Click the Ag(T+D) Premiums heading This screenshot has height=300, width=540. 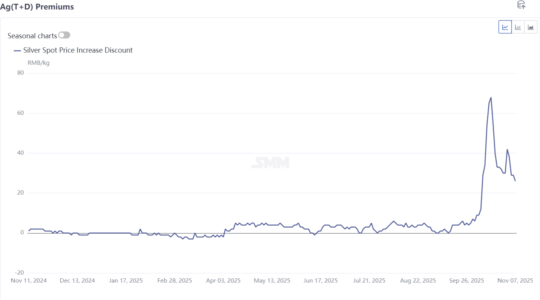[x=37, y=7]
